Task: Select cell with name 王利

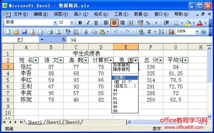Action: click(x=26, y=87)
